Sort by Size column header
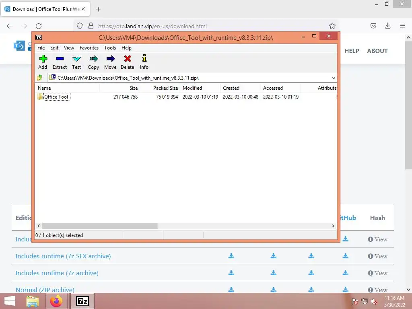 120,88
